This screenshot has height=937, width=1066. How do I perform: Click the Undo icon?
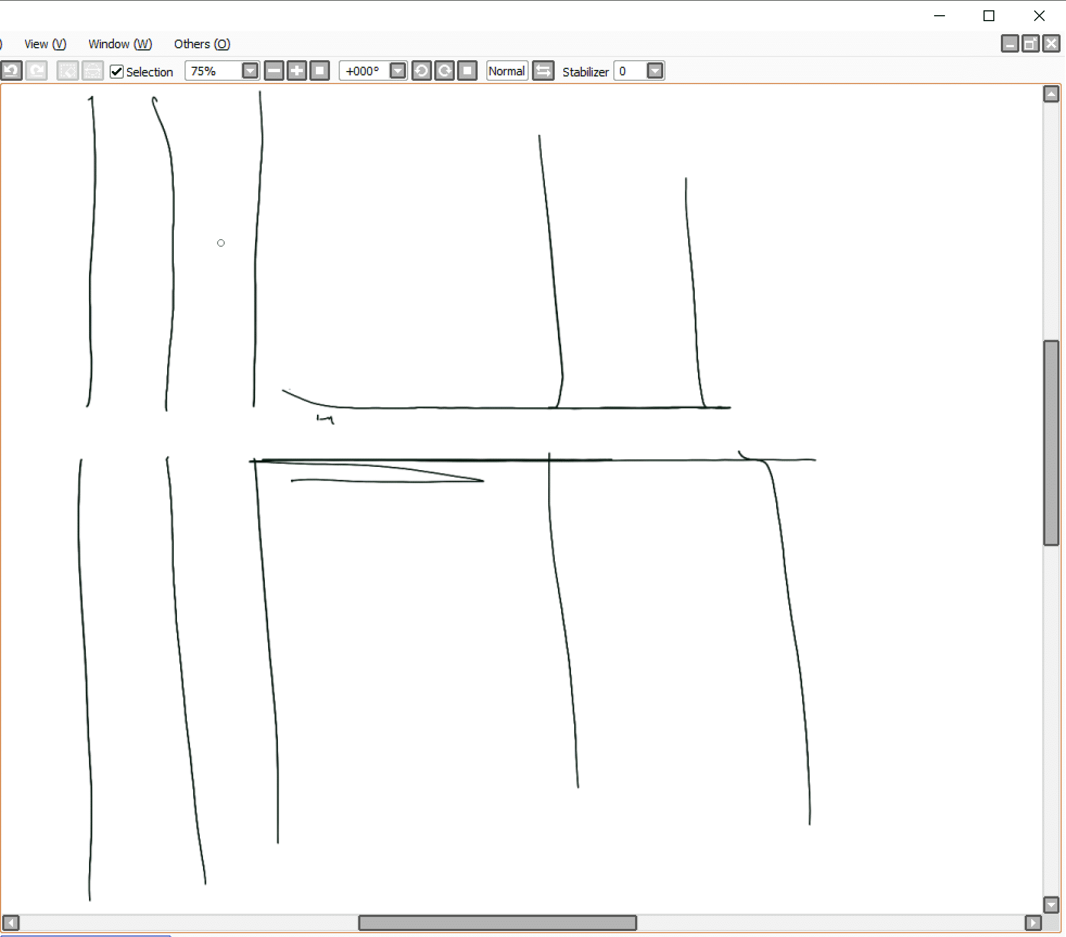(x=11, y=71)
